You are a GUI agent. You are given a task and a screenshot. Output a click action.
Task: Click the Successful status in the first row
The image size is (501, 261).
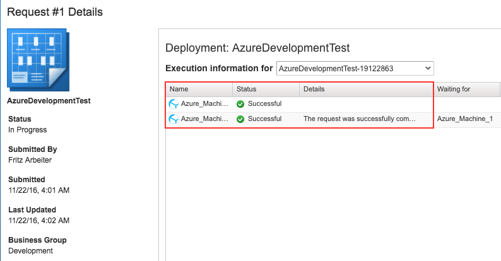264,103
